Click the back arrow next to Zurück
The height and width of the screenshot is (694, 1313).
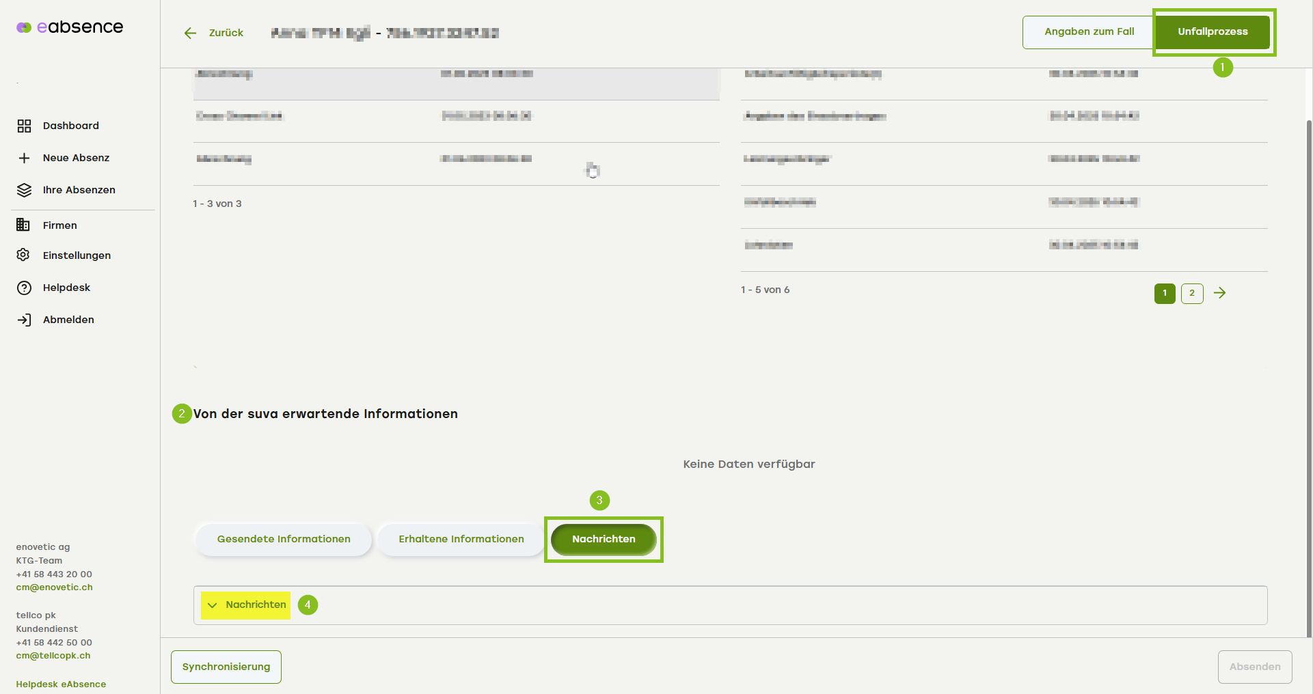(x=190, y=33)
